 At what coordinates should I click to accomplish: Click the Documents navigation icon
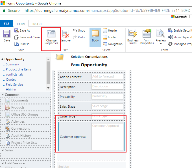coord(8,100)
